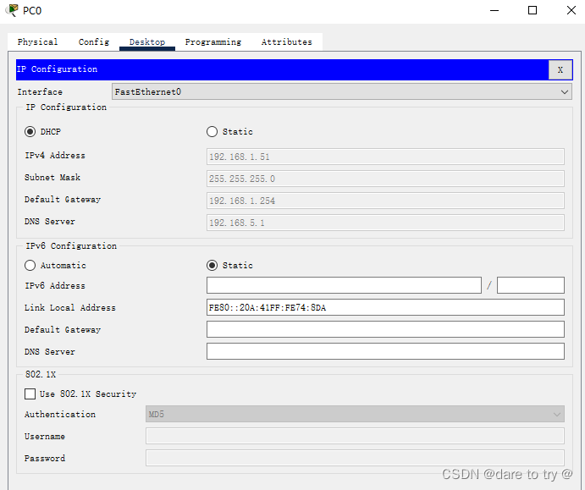Image resolution: width=585 pixels, height=490 pixels.
Task: Maximize the PC0 window
Action: coord(533,10)
